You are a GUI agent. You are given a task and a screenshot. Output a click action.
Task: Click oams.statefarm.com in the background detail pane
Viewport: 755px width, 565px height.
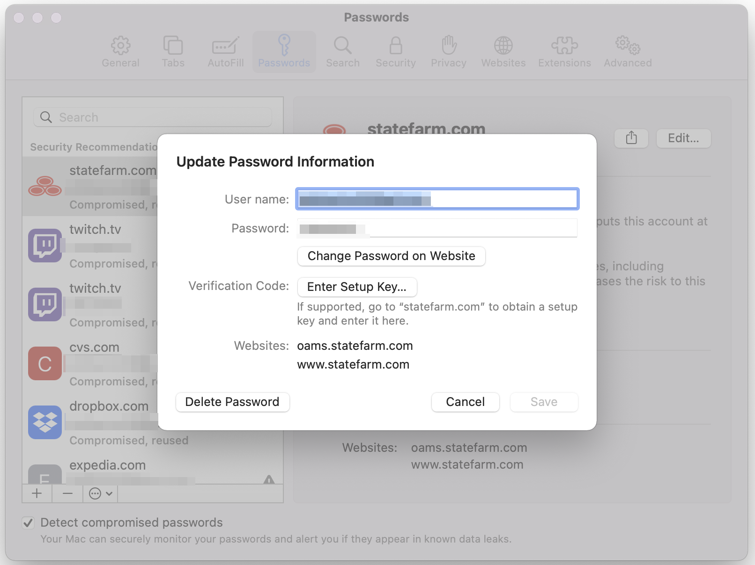(x=469, y=448)
